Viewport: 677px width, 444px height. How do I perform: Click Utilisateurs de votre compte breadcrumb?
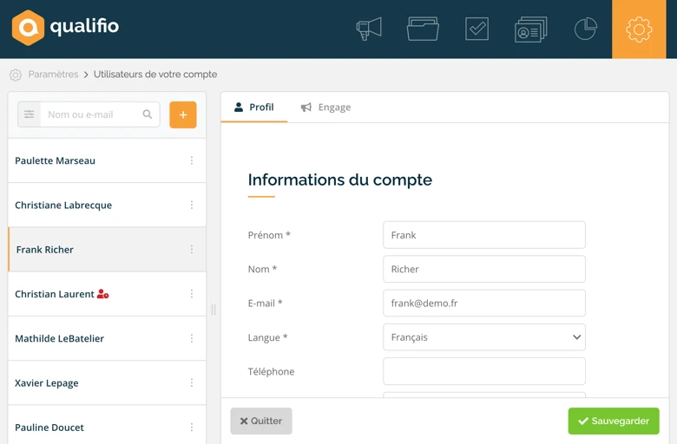(155, 75)
